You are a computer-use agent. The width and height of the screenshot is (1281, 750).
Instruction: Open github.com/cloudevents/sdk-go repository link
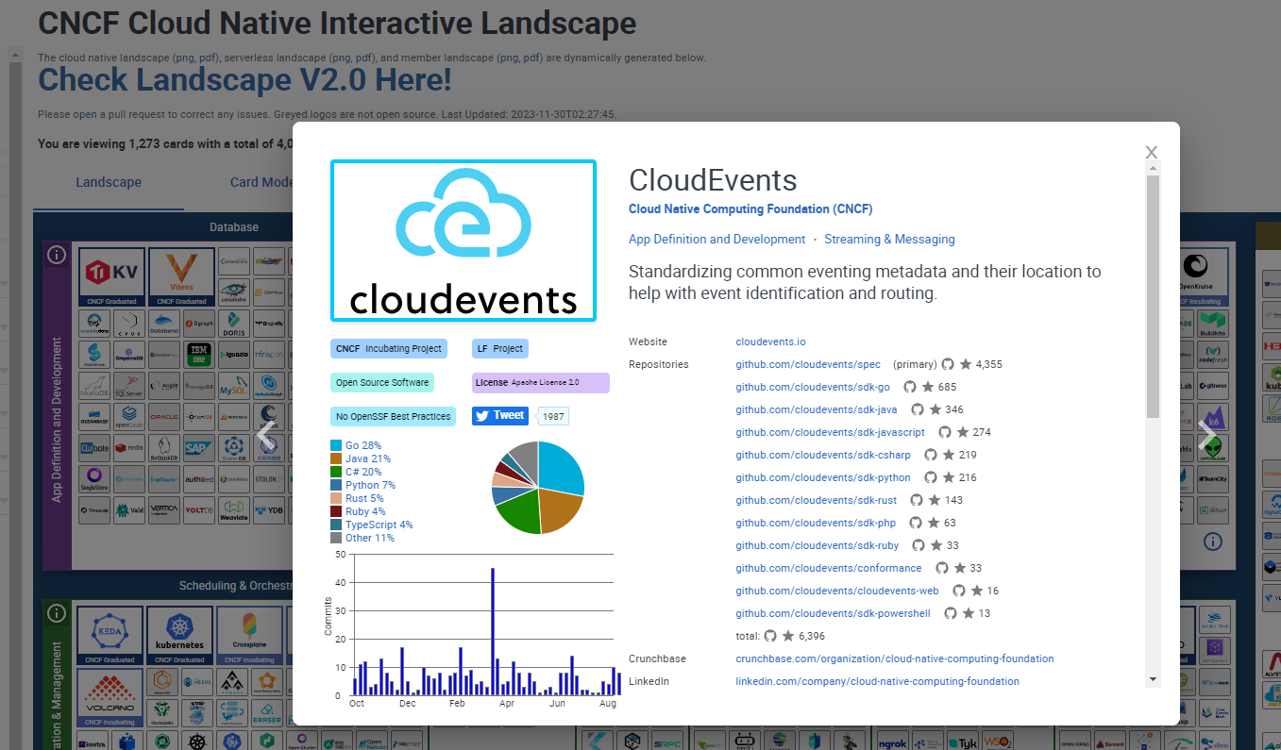(x=813, y=387)
